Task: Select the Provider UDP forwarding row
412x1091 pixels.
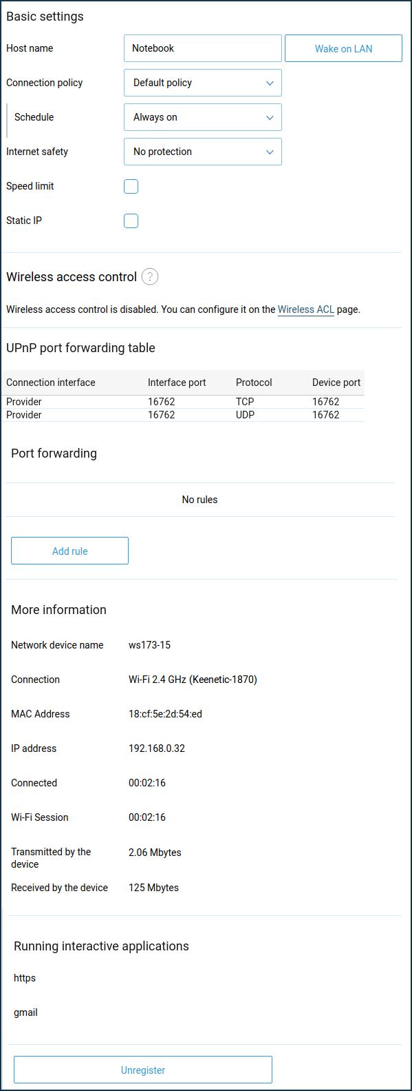Action: 183,415
